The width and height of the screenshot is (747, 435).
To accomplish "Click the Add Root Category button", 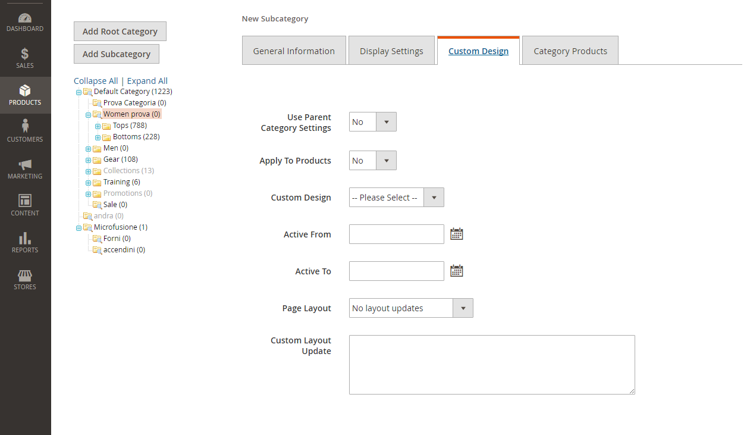I will pos(120,31).
